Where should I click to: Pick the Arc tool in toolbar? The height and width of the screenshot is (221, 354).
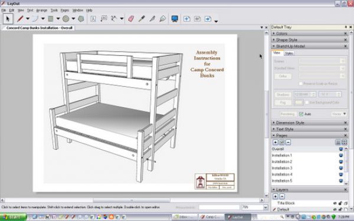(35, 19)
